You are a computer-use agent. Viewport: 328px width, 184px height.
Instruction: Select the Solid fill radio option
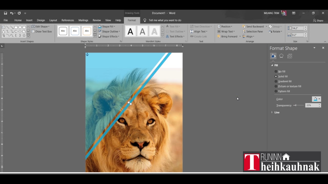coord(281,76)
